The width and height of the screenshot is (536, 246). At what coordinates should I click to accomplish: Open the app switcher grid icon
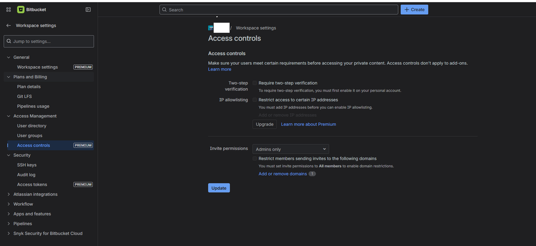9,10
